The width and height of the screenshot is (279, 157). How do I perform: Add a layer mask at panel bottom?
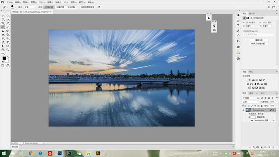[258, 147]
